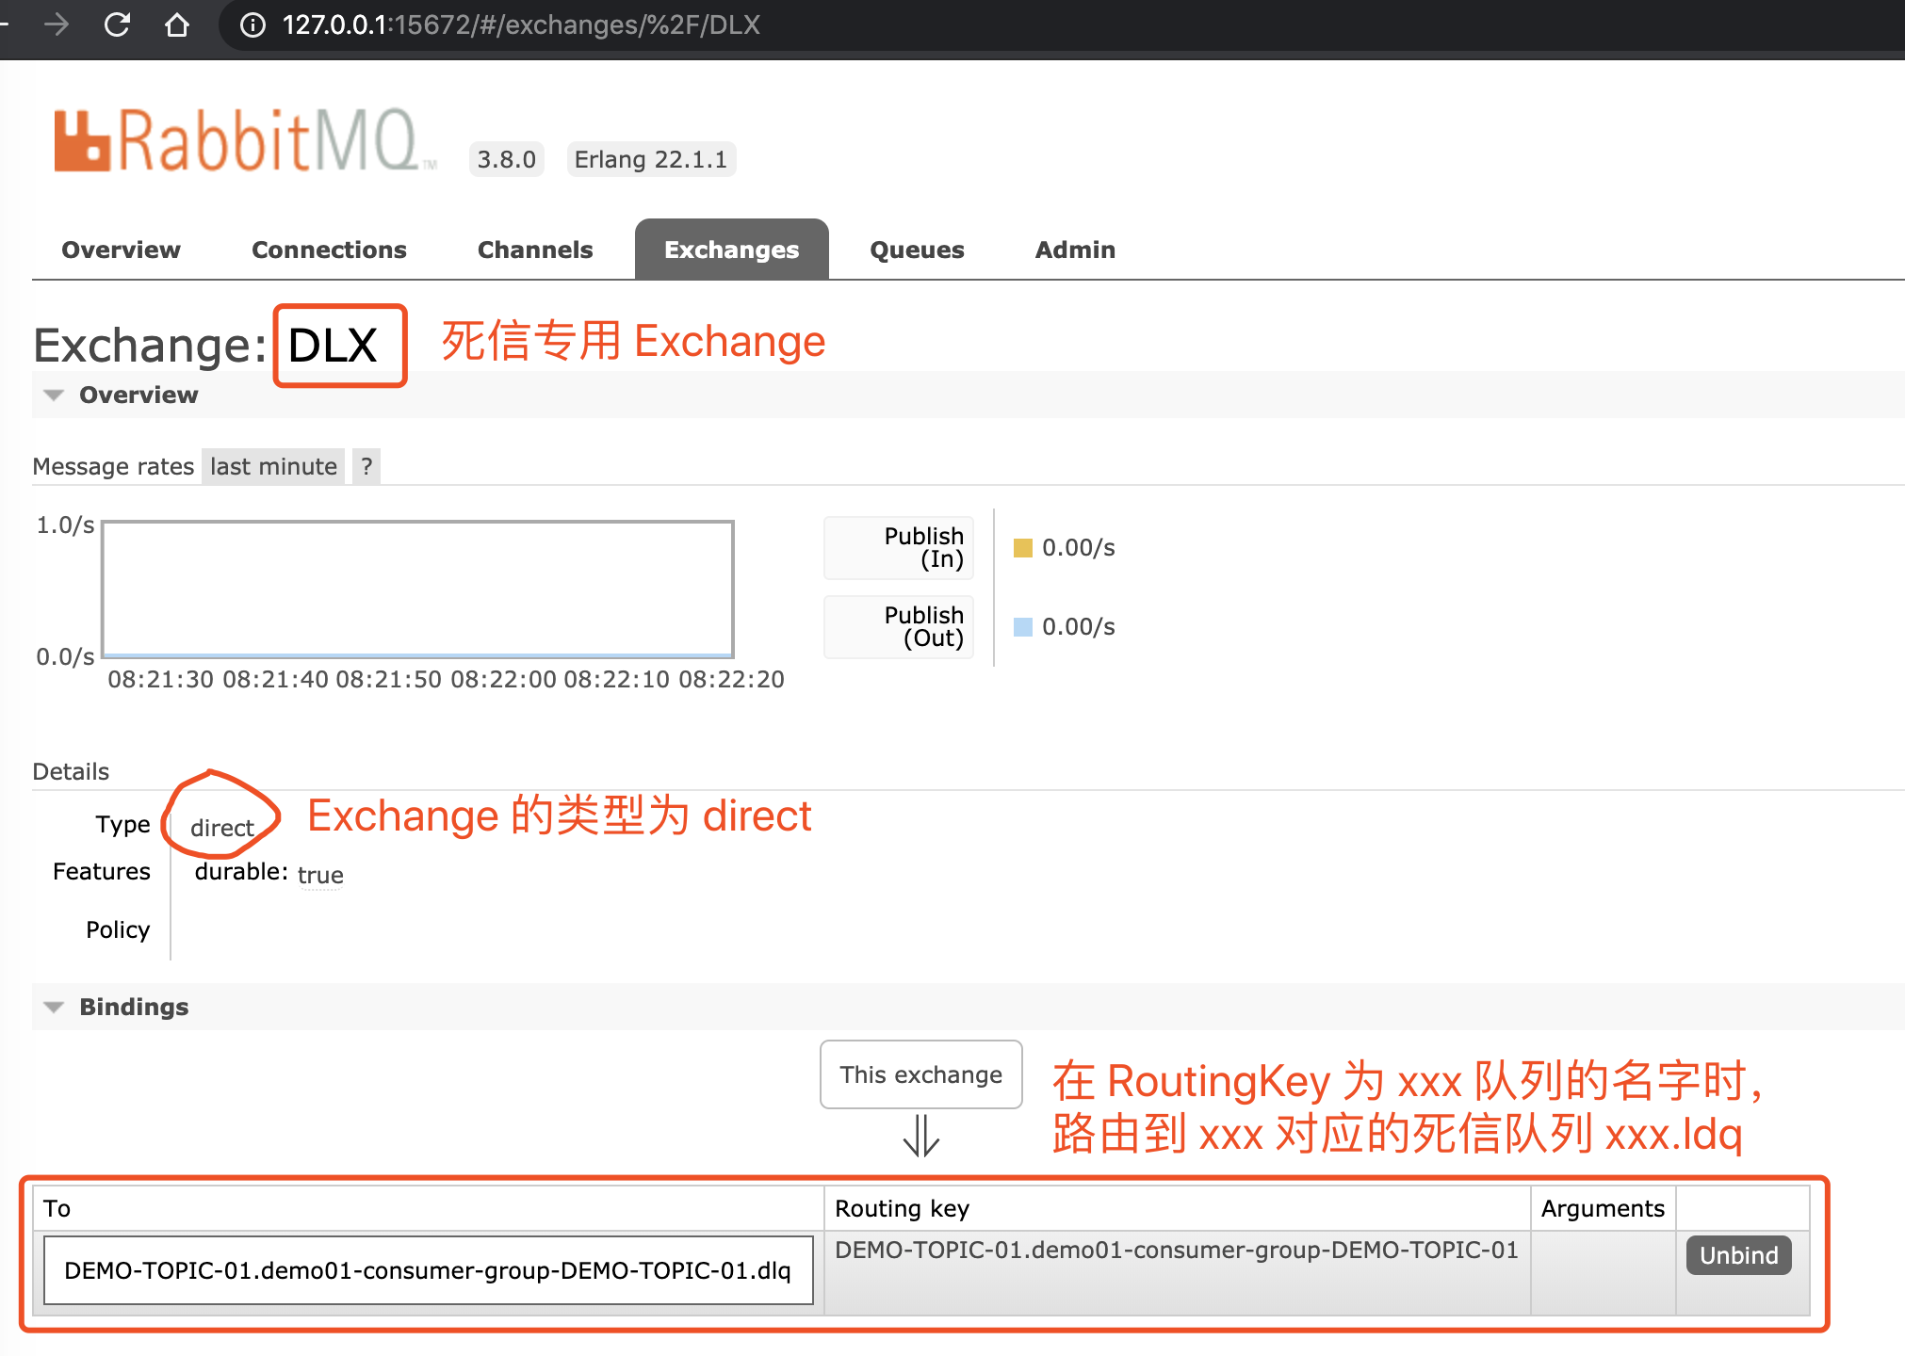Screen dimensions: 1905x1356
Task: Click the 'This exchange' box
Action: tap(920, 1074)
